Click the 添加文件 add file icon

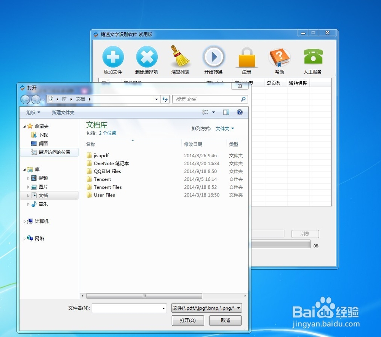(x=113, y=57)
